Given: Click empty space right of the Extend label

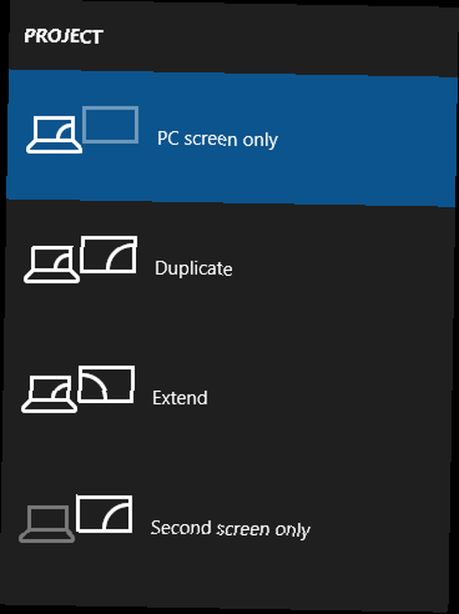Looking at the screenshot, I should pyautogui.click(x=329, y=398).
